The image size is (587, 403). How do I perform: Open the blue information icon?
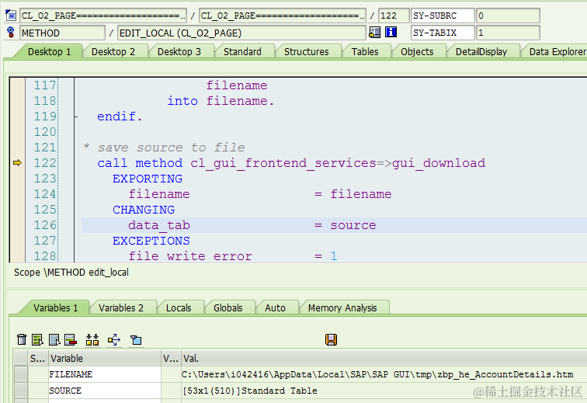point(391,32)
